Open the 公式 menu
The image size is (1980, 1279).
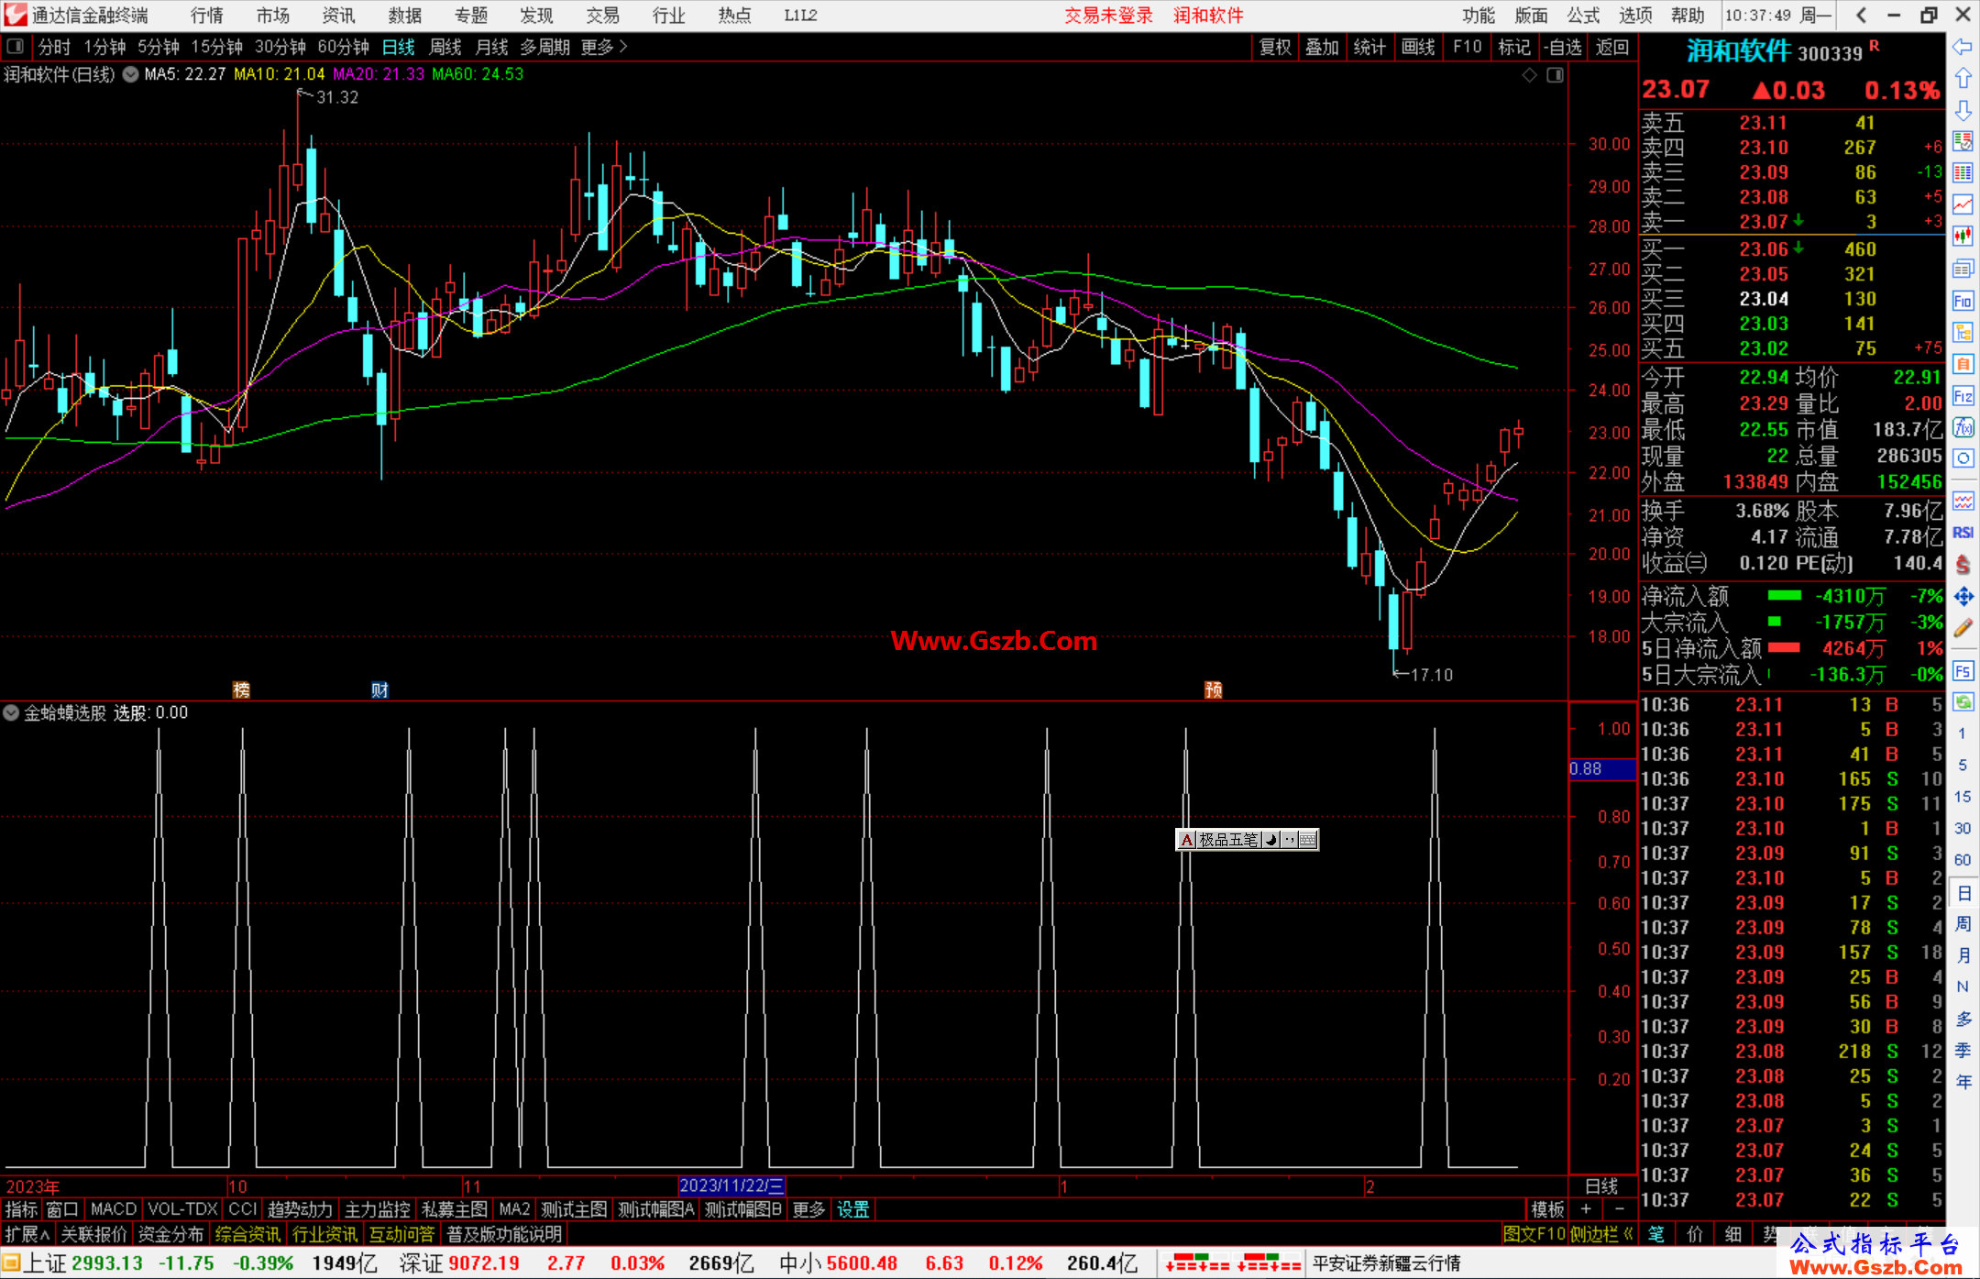(x=1583, y=16)
